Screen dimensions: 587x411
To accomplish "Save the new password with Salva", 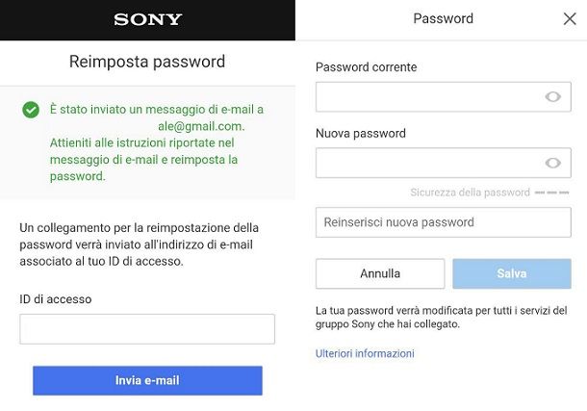I will coord(512,273).
